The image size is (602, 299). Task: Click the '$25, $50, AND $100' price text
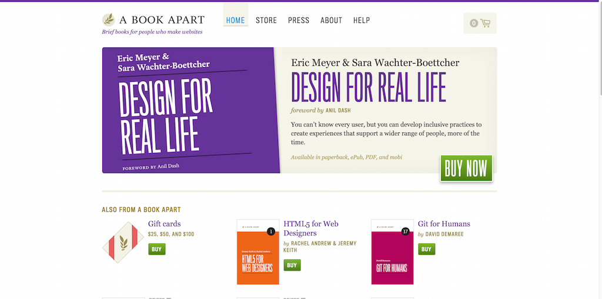(171, 234)
